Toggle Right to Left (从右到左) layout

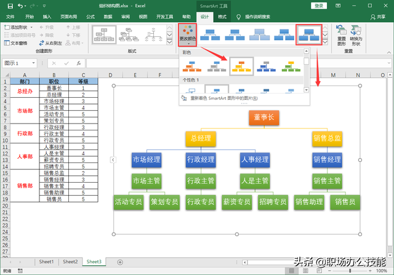click(50, 43)
